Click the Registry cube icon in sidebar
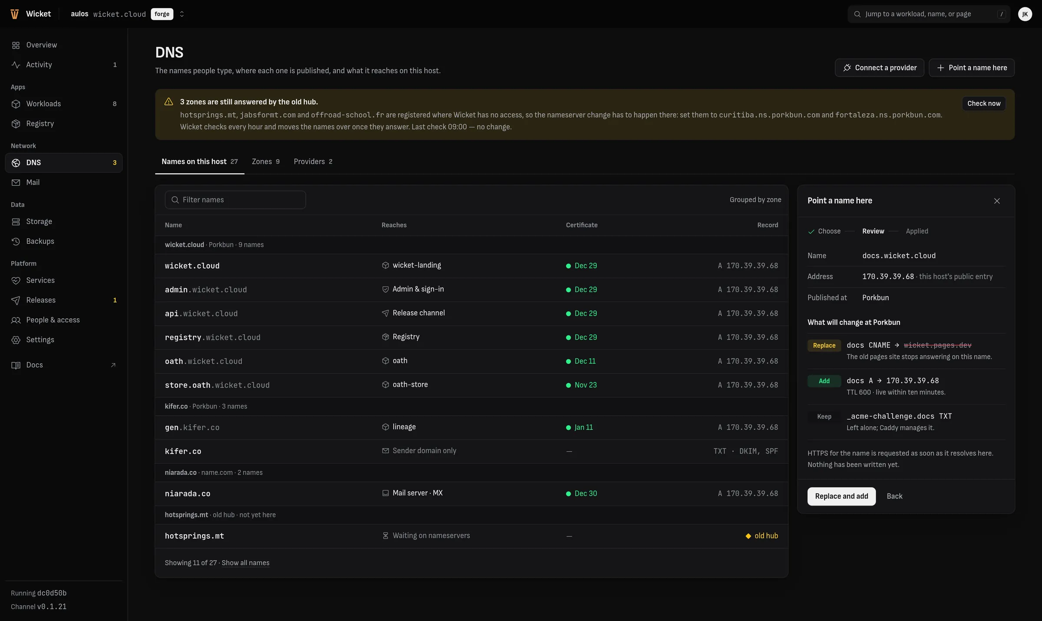 click(16, 124)
